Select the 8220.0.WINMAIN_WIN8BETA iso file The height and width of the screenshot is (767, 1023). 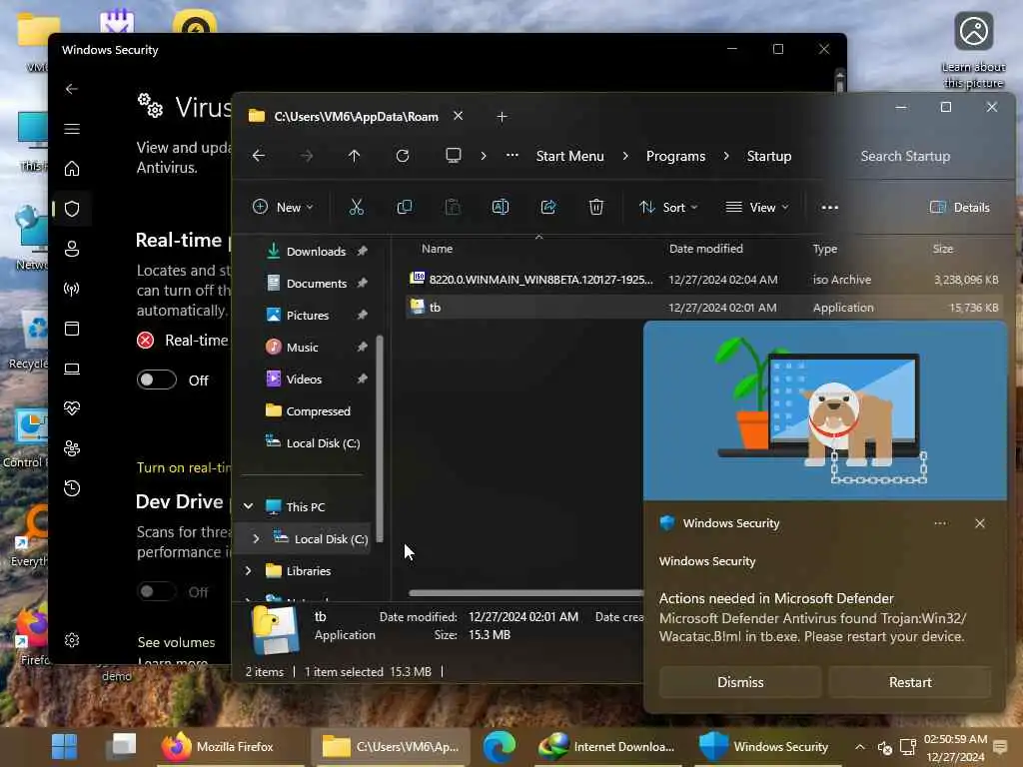[x=703, y=280]
